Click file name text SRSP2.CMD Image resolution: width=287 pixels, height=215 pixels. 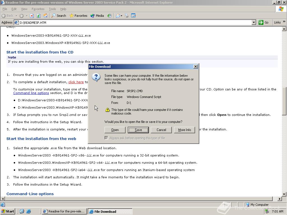tap(135, 91)
